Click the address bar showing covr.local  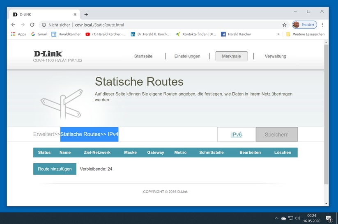coord(164,25)
